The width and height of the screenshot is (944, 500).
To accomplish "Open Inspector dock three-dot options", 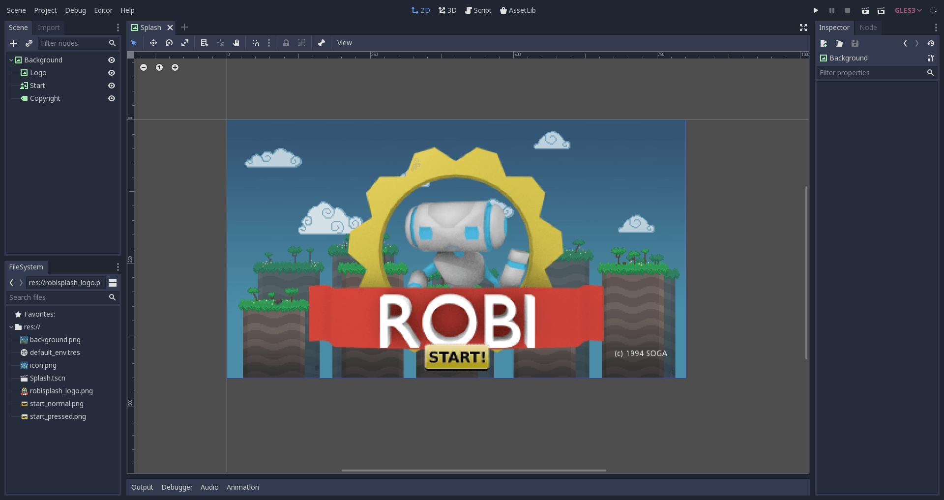I will click(x=936, y=28).
